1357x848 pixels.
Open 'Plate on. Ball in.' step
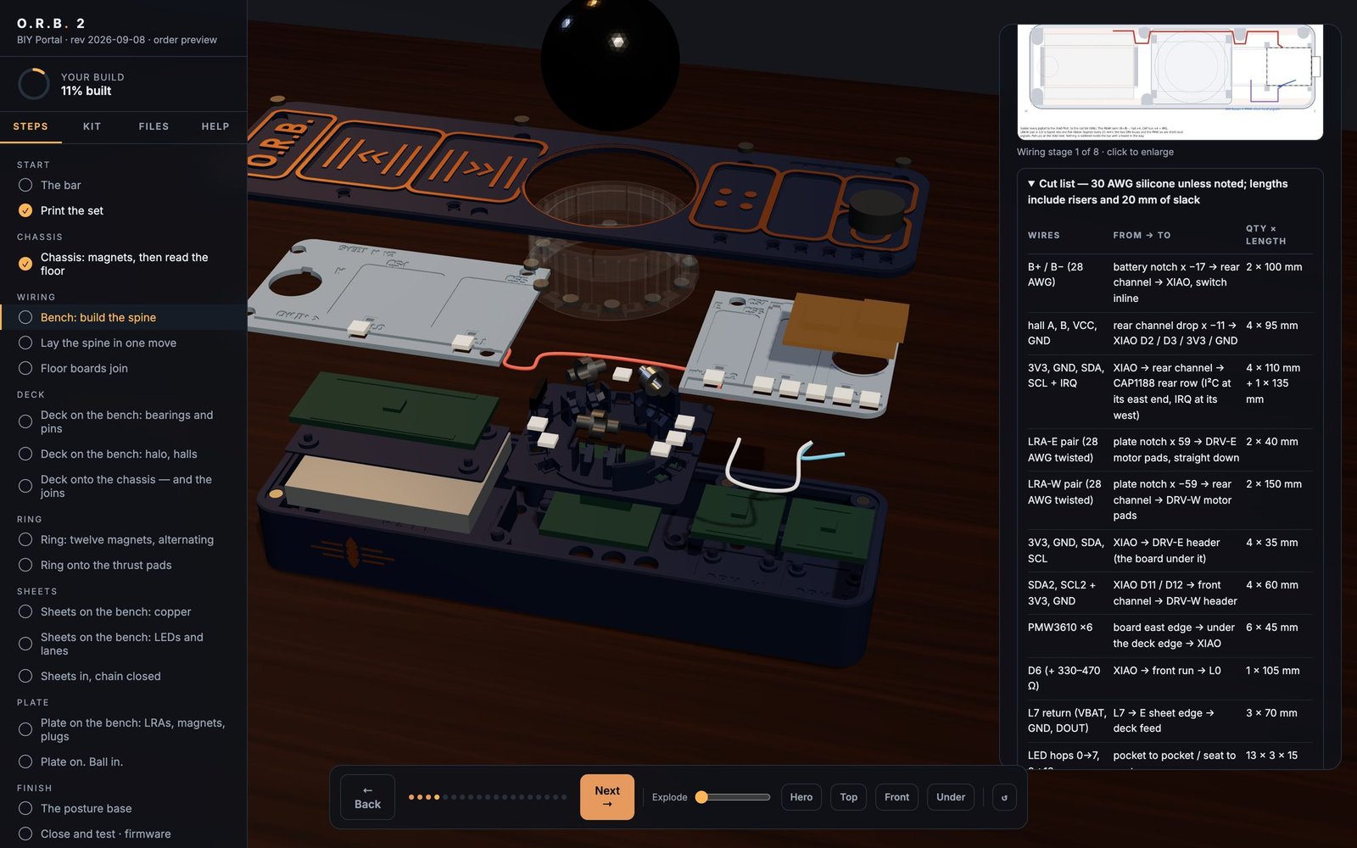point(124,762)
